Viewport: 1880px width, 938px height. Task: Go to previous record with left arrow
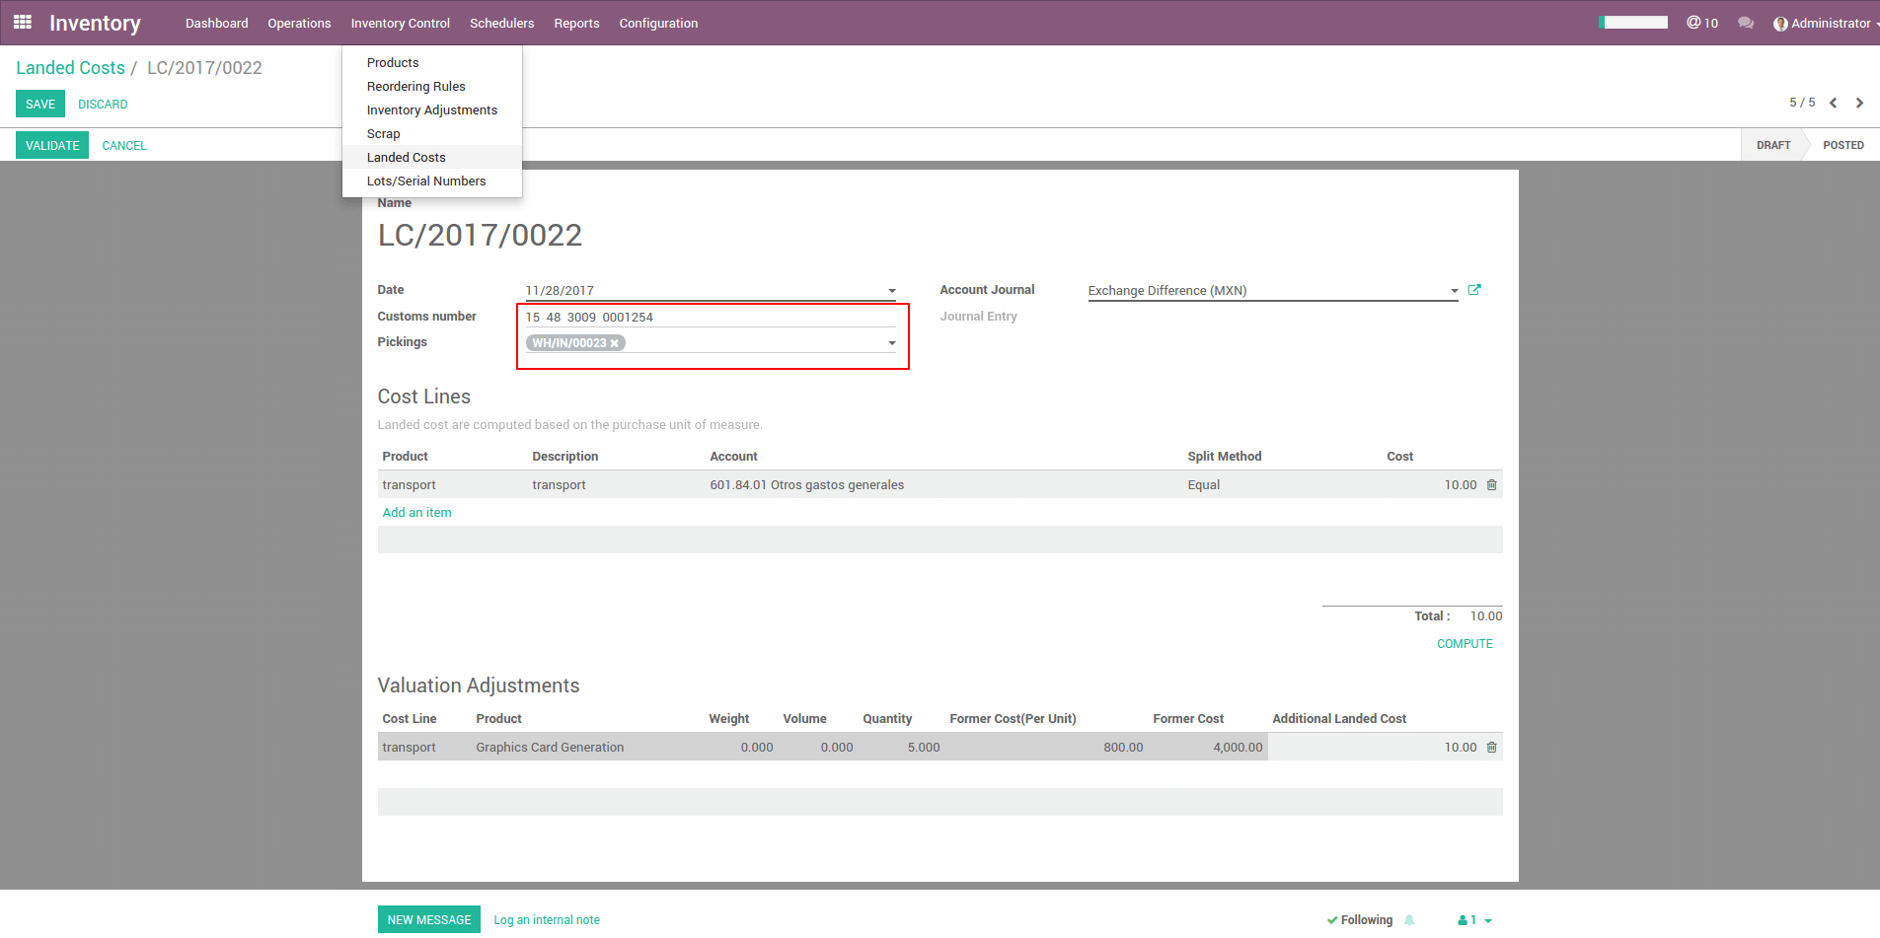(1833, 104)
